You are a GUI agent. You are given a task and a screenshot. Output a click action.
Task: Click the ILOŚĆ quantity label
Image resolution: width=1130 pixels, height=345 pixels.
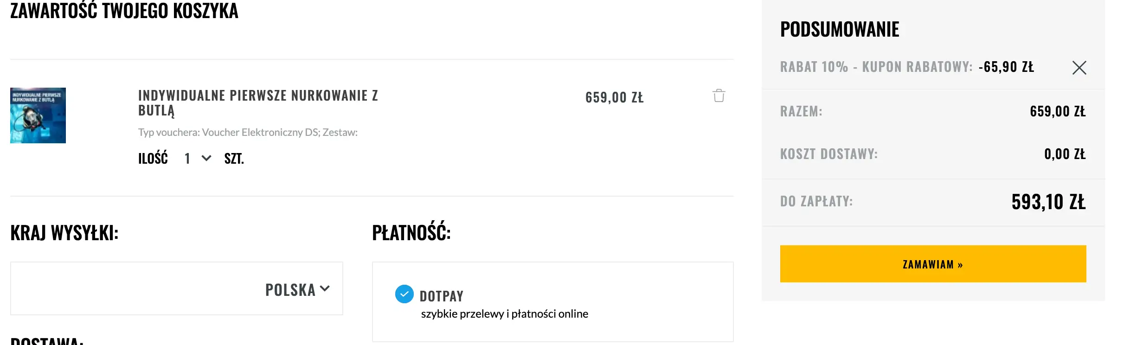tap(153, 158)
